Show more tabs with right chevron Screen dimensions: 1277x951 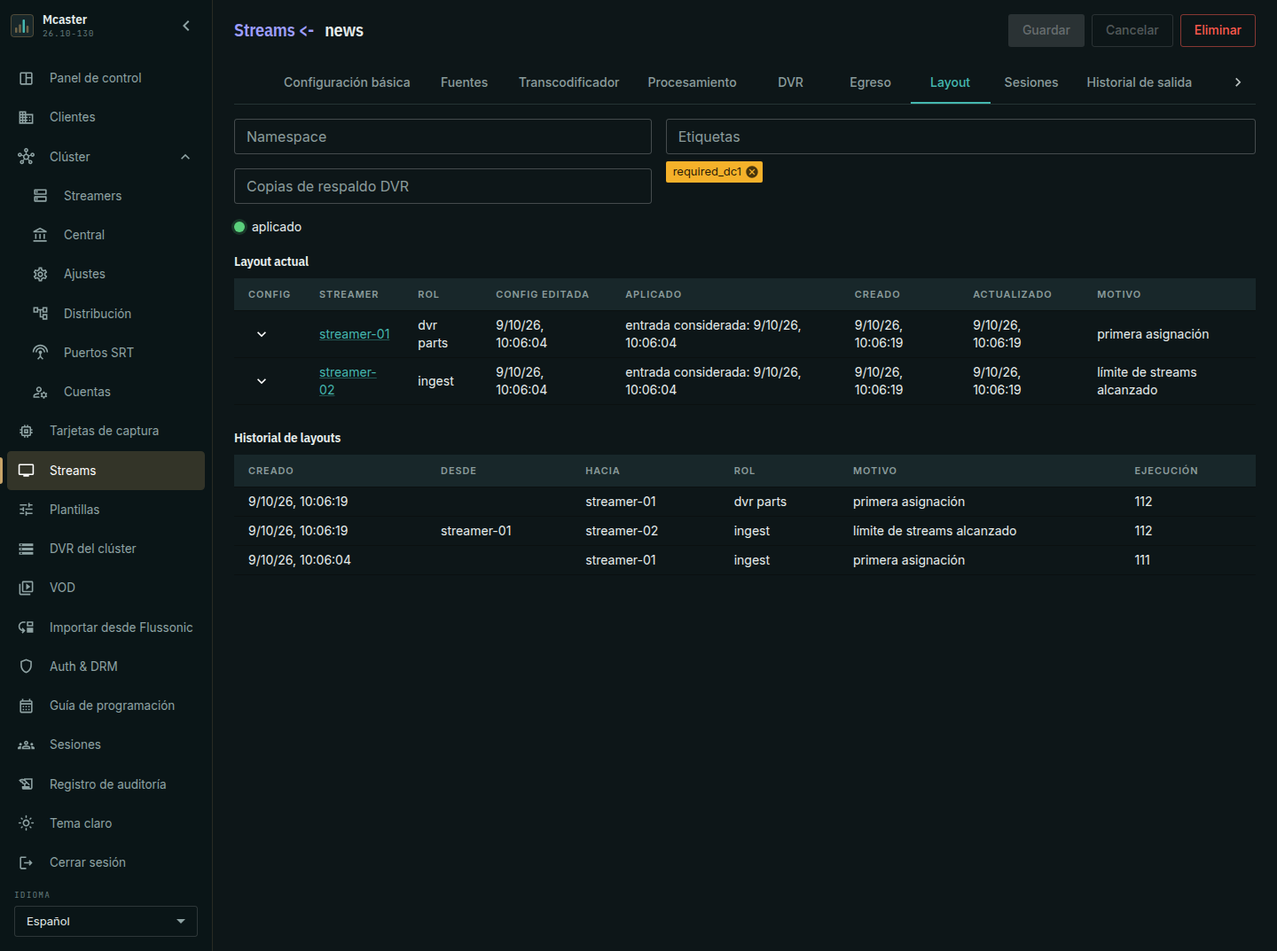(1238, 82)
